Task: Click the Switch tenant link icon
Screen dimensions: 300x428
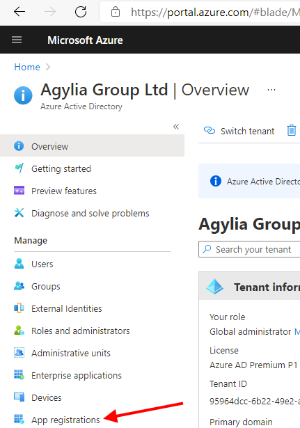Action: [210, 130]
